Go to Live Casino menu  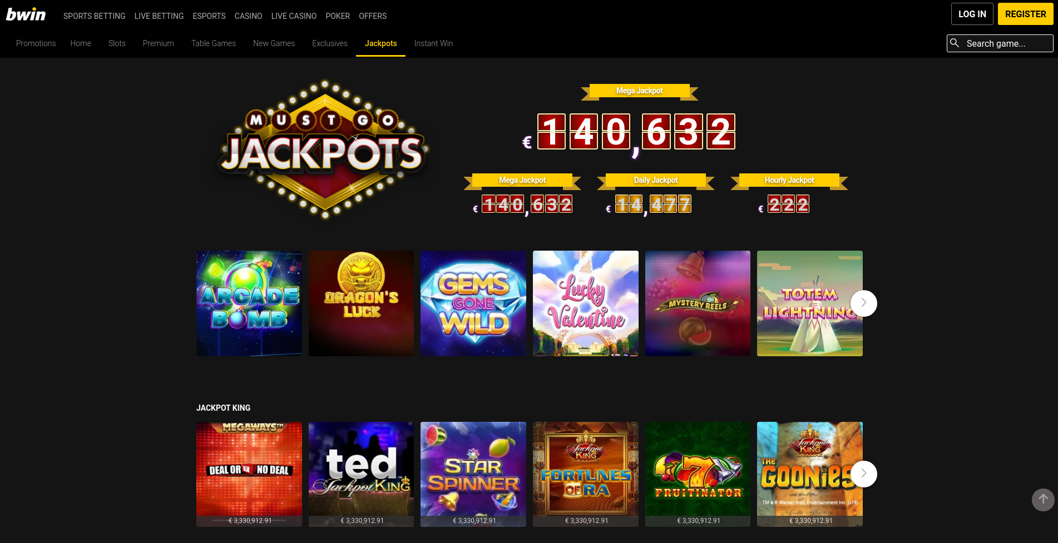click(294, 16)
